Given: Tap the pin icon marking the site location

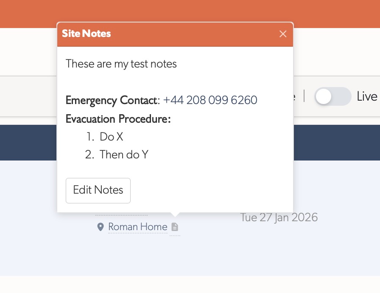Looking at the screenshot, I should click(x=100, y=227).
